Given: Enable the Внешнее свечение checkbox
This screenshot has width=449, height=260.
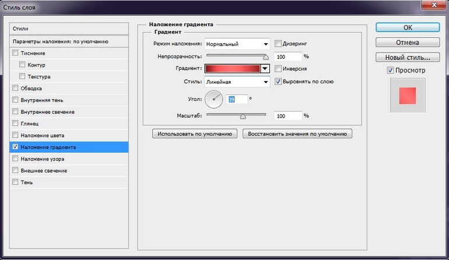Looking at the screenshot, I should click(15, 170).
